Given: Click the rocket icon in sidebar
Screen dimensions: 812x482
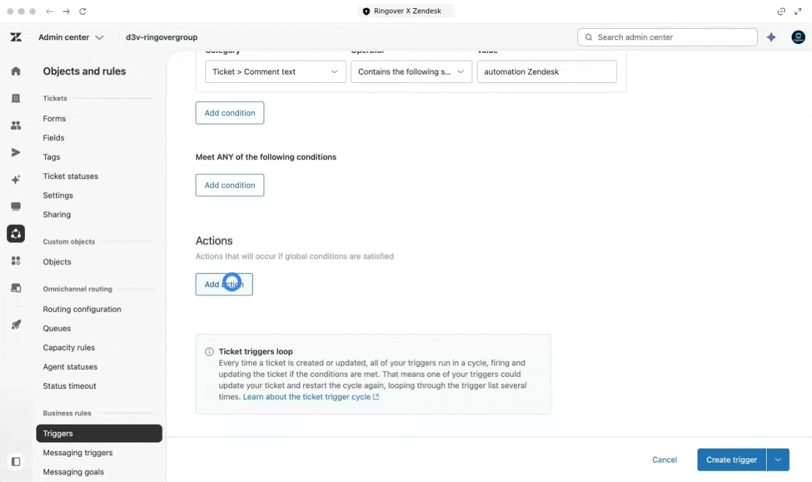Looking at the screenshot, I should click(16, 325).
